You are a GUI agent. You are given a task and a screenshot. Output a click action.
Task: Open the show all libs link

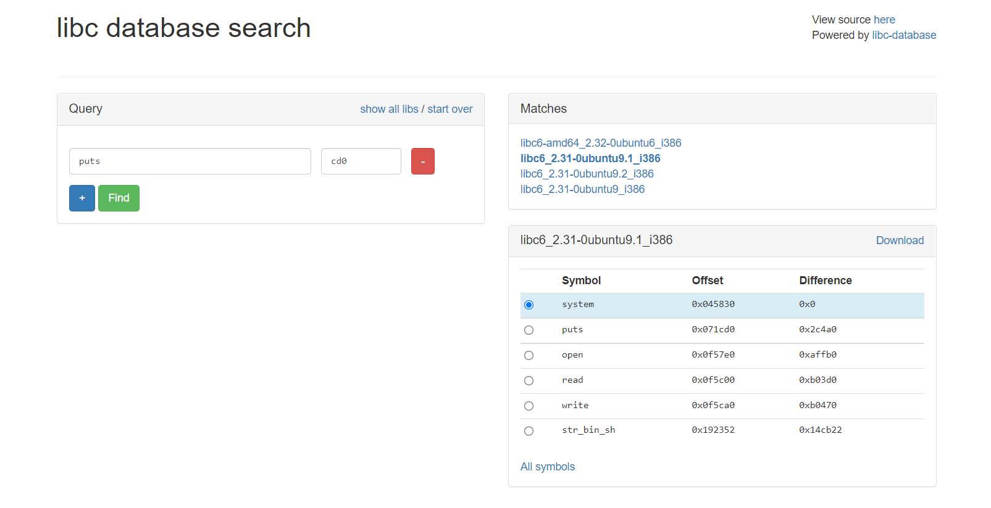tap(389, 109)
